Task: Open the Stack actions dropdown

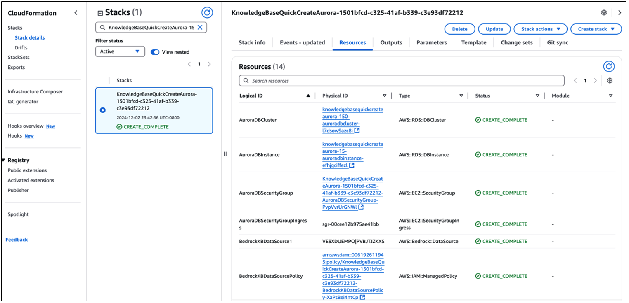Action: (x=541, y=29)
